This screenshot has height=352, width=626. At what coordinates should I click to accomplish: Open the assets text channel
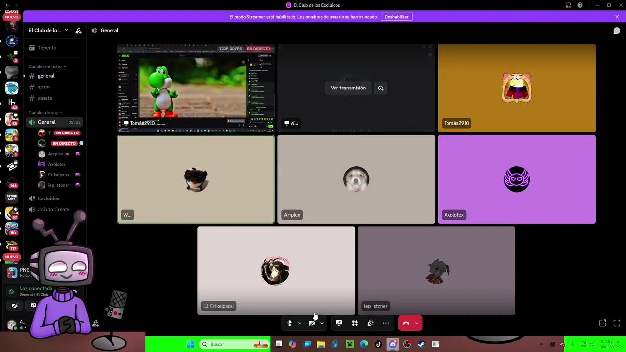click(55, 98)
